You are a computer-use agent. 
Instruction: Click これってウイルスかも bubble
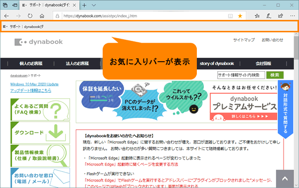click(x=183, y=97)
